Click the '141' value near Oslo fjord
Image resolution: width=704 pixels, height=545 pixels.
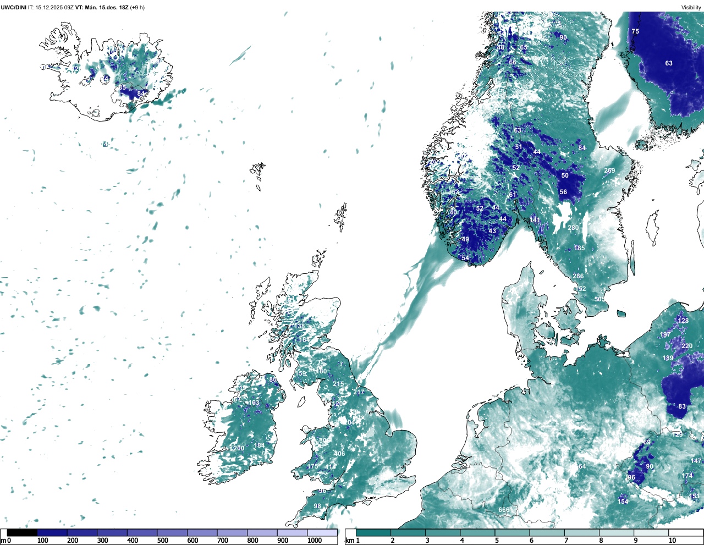[x=535, y=220]
